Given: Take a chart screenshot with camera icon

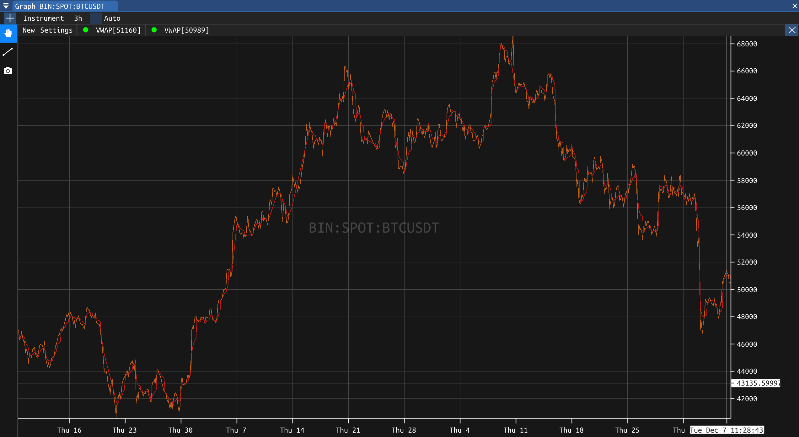Looking at the screenshot, I should click(x=8, y=71).
